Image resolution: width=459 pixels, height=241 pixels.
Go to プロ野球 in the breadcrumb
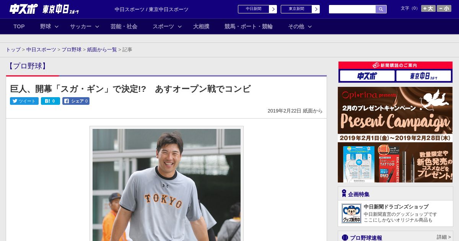point(72,50)
